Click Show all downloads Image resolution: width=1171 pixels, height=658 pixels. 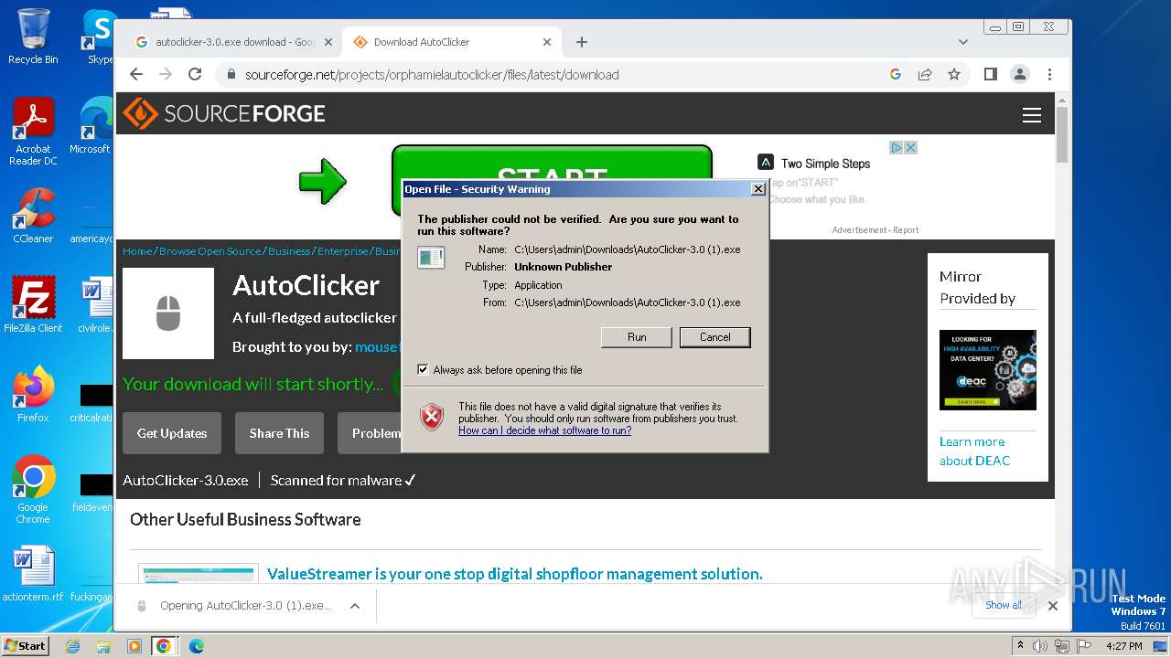pyautogui.click(x=1004, y=605)
